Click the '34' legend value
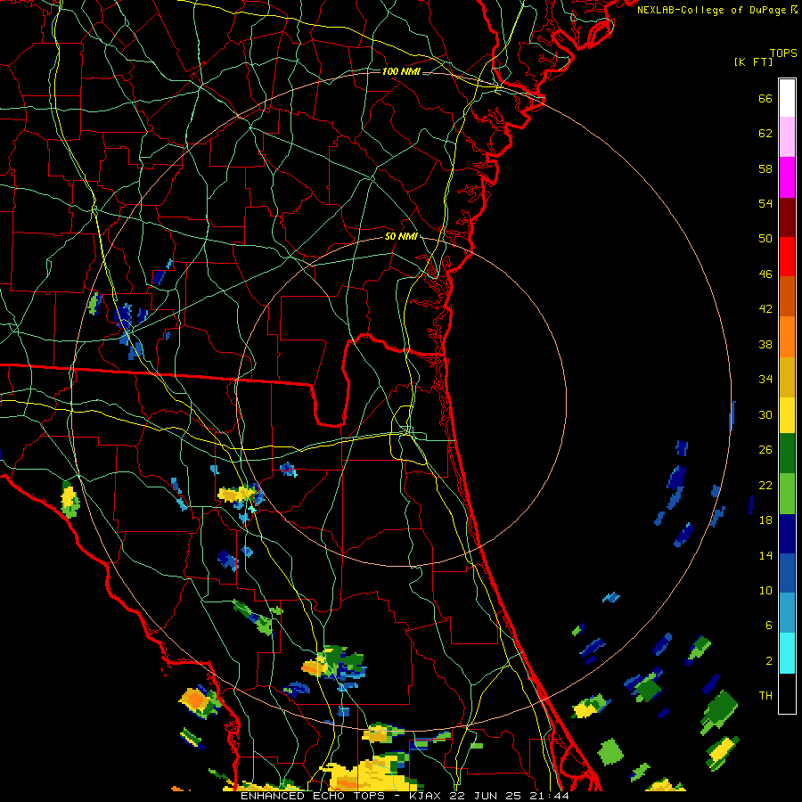Image resolution: width=802 pixels, height=802 pixels. tap(765, 380)
